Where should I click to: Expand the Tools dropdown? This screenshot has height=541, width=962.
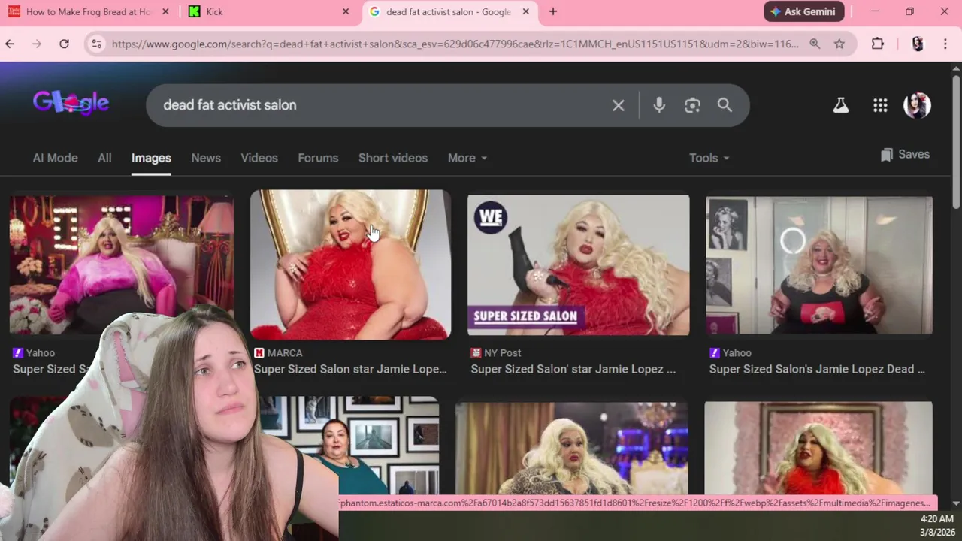tap(709, 158)
